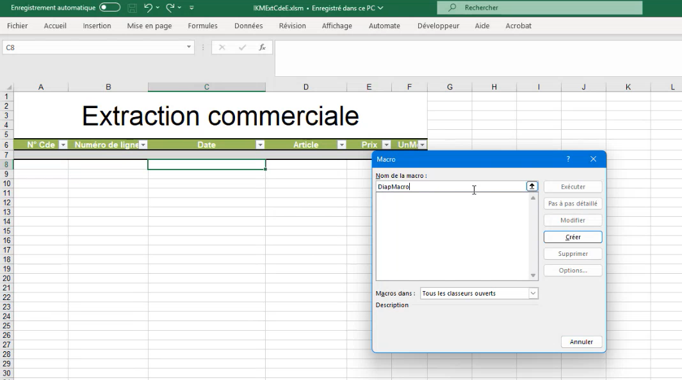Expand the 'Macros dans' combo box
This screenshot has height=380, width=682.
click(x=533, y=293)
